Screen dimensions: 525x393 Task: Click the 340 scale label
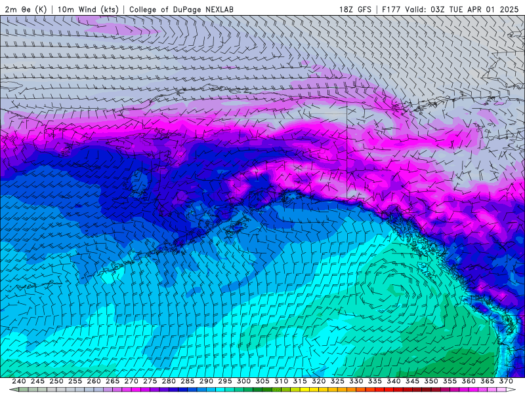(394, 381)
